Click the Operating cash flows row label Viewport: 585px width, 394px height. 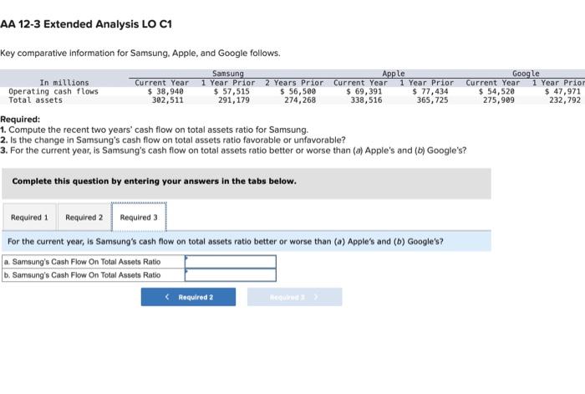pyautogui.click(x=53, y=91)
